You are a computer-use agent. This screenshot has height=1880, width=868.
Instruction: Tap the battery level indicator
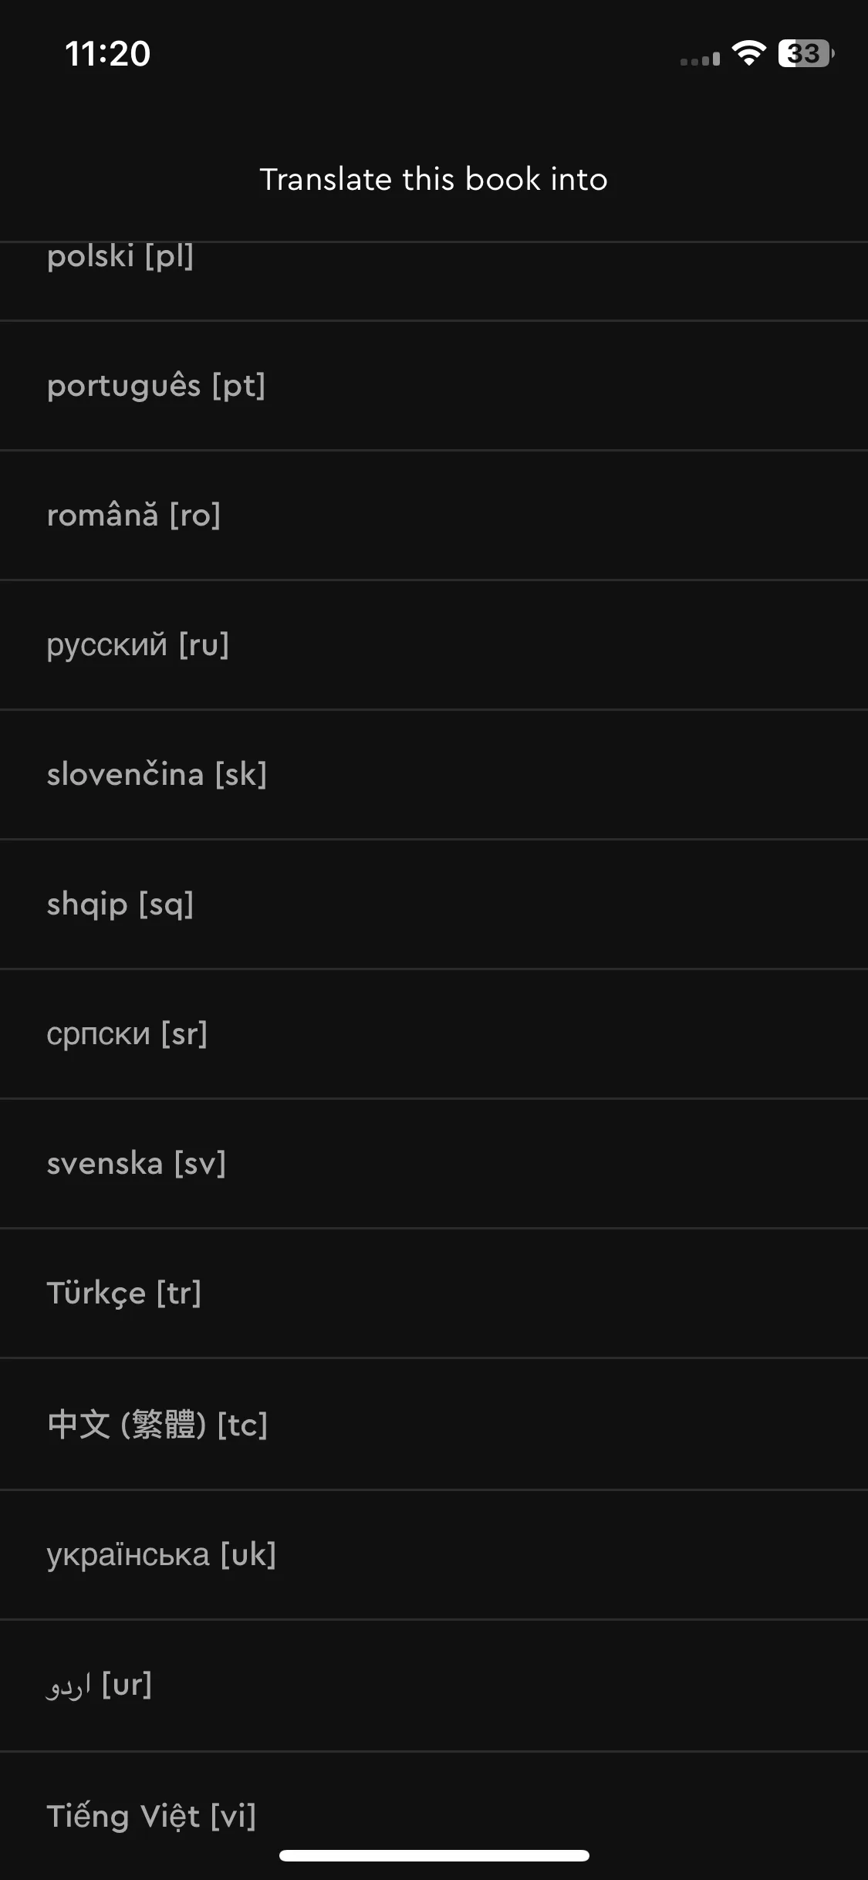pyautogui.click(x=806, y=53)
